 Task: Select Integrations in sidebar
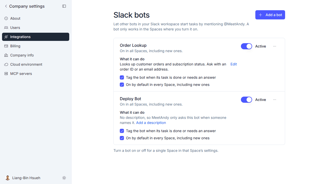(36, 37)
